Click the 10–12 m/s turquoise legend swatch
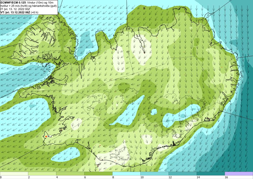 coord(154,173)
